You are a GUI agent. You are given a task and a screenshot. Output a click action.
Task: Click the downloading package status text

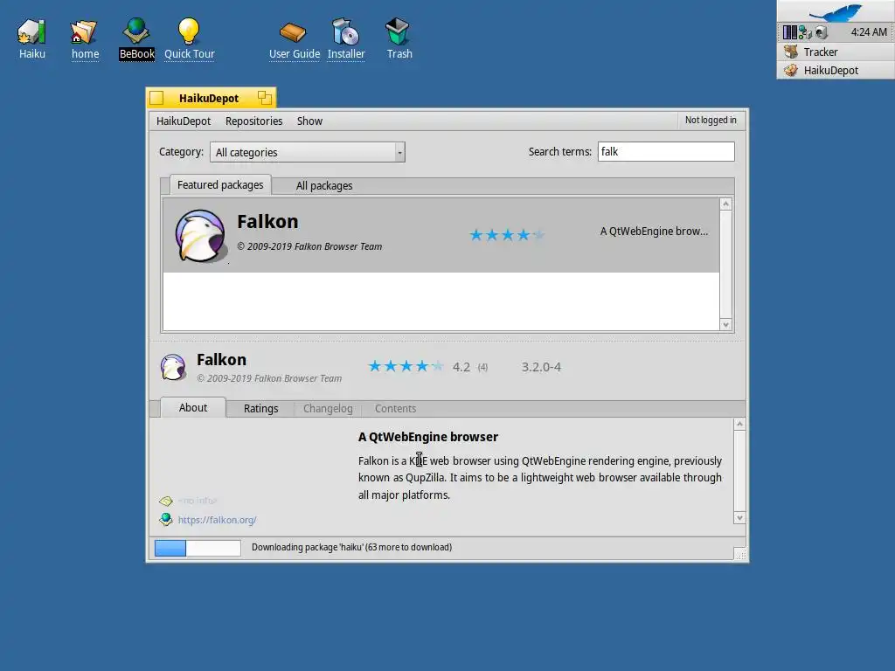351,547
